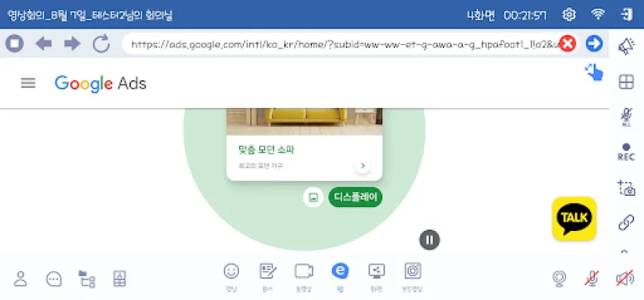The width and height of the screenshot is (644, 300).
Task: Go back with the left arrow
Action: (x=43, y=43)
